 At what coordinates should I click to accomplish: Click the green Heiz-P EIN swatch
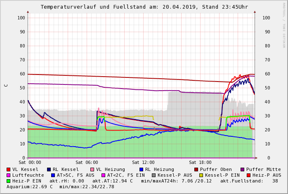coord(9,181)
